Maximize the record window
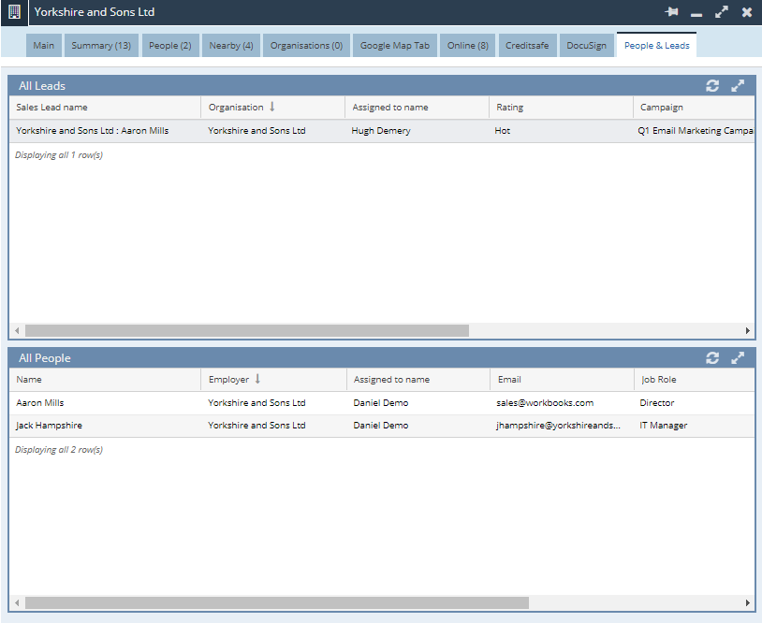The width and height of the screenshot is (762, 623). point(722,12)
